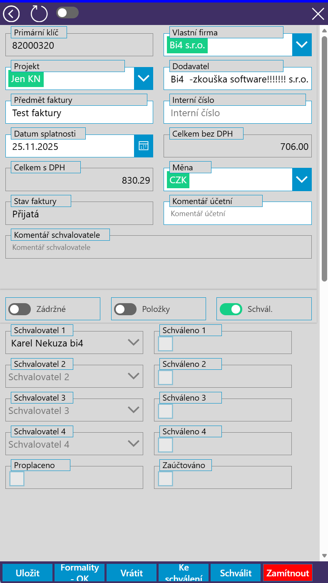Click the red Zamítnout button
The width and height of the screenshot is (328, 583).
[x=288, y=573]
